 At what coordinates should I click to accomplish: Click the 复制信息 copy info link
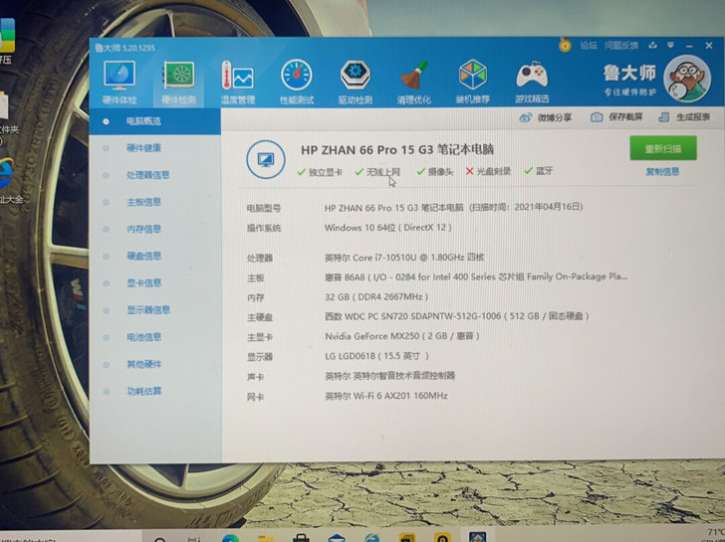[662, 172]
